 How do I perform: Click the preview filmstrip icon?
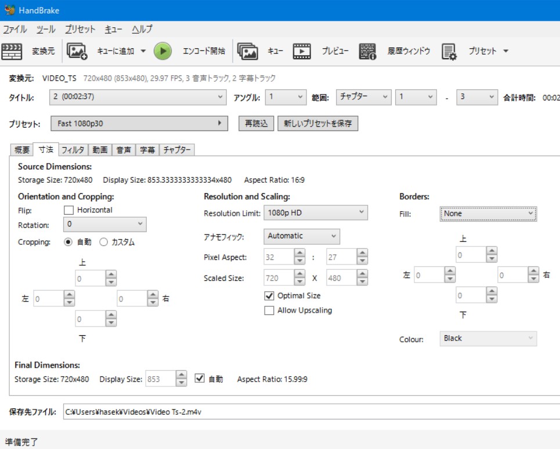pyautogui.click(x=302, y=51)
